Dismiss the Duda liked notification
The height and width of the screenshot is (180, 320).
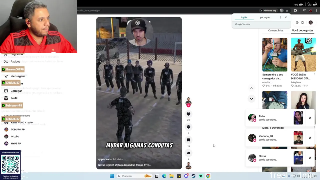[x=310, y=118]
